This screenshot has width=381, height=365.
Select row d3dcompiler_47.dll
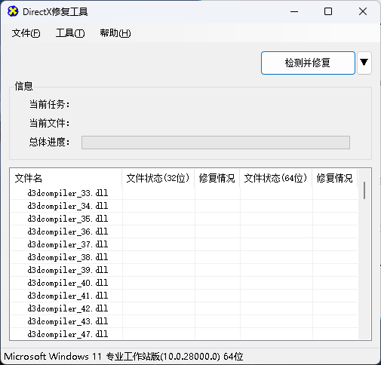(184, 334)
